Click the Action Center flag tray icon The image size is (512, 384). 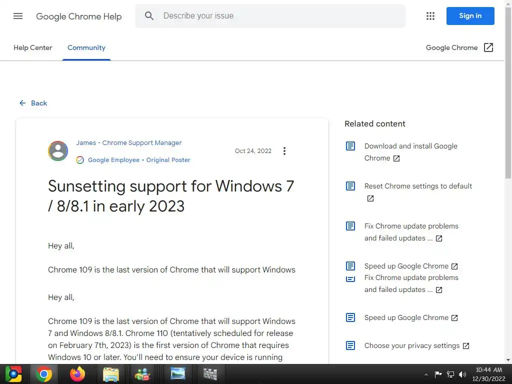coord(438,374)
